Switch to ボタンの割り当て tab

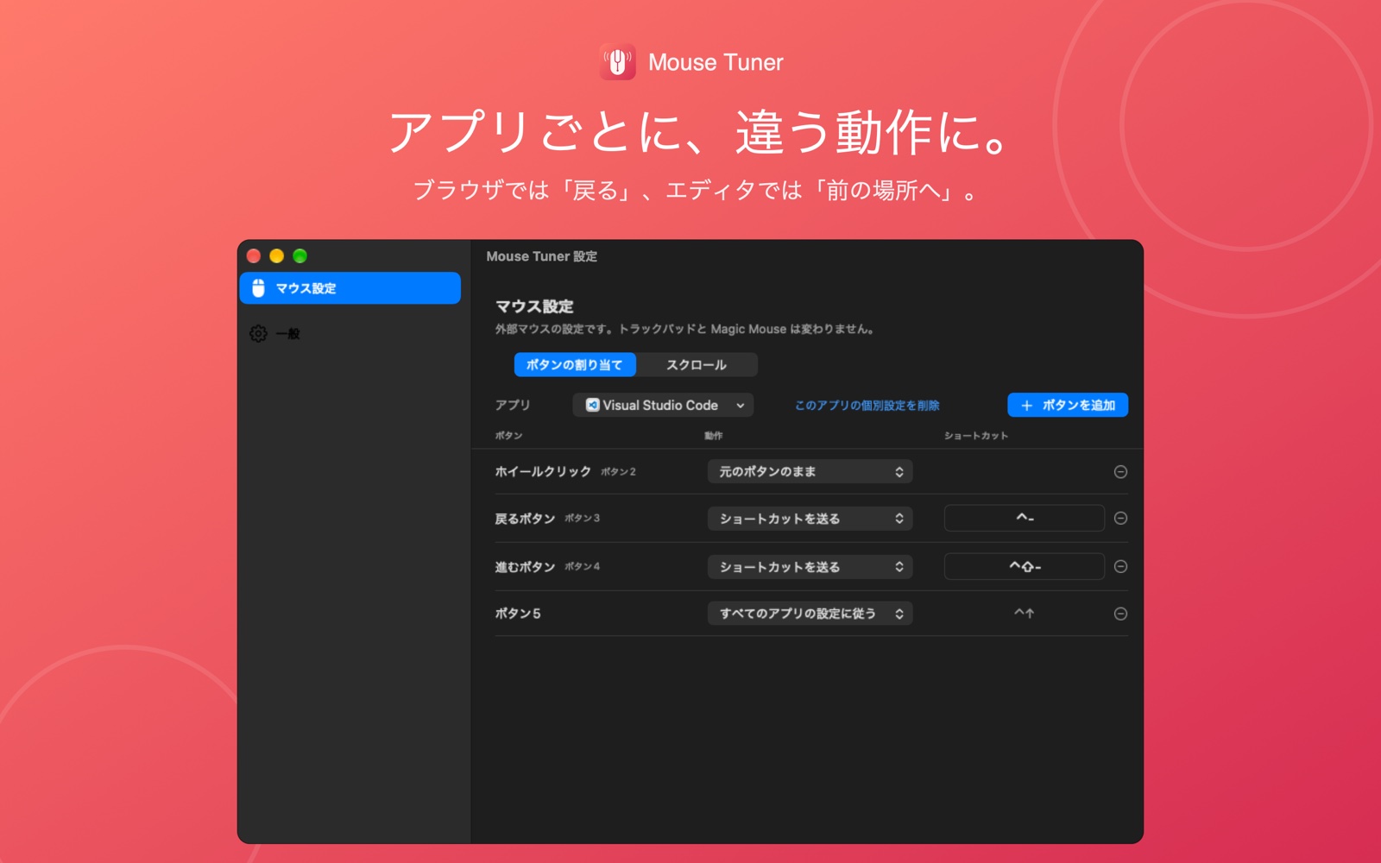[x=575, y=365]
